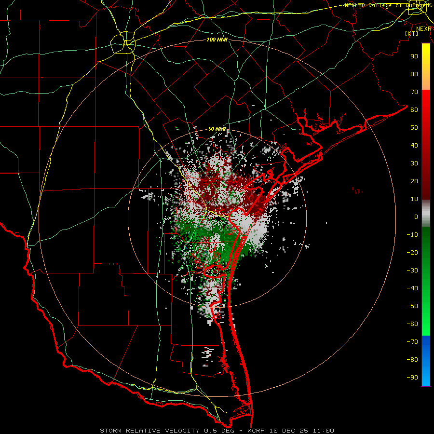Image resolution: width=434 pixels, height=434 pixels.
Task: Click the positive "70" scale value
Action: pos(414,92)
